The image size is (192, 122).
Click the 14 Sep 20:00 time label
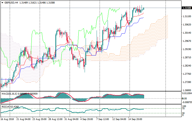click(x=135, y=119)
